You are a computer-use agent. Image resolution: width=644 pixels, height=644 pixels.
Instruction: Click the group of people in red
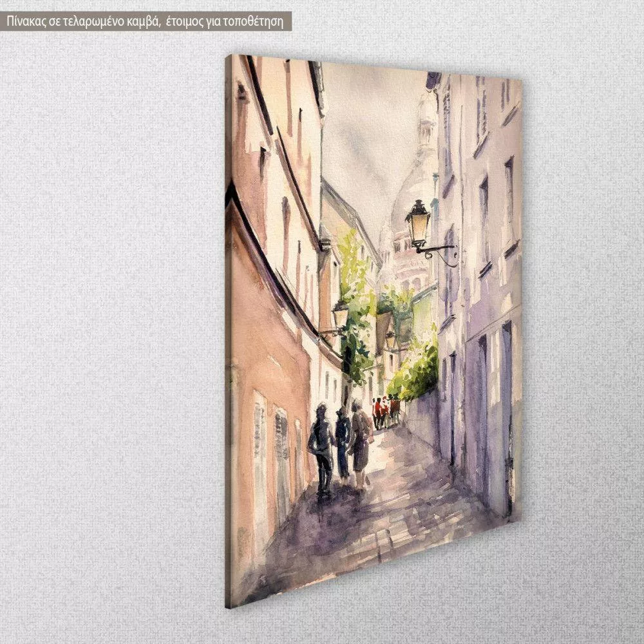pyautogui.click(x=386, y=410)
